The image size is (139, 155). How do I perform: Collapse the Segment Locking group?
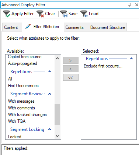[49, 129]
